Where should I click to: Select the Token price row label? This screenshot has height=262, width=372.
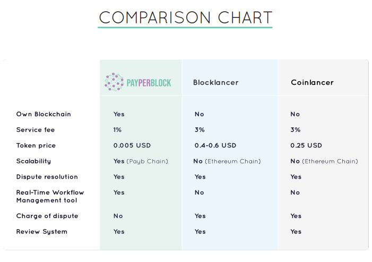pos(36,145)
